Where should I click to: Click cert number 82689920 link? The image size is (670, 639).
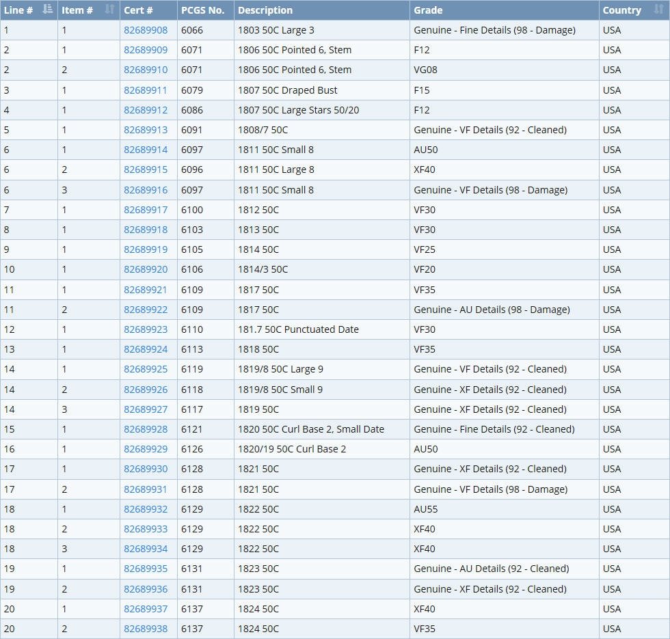tap(146, 269)
